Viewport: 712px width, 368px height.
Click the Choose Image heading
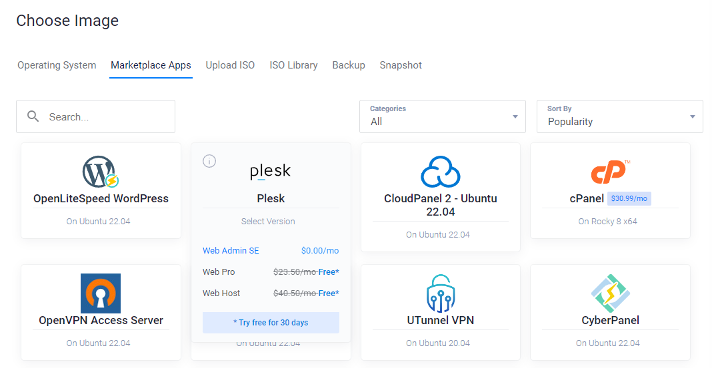point(67,21)
